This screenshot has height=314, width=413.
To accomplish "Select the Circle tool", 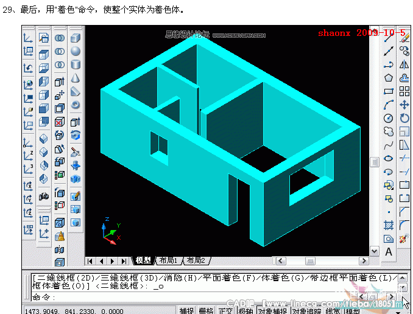I will 389,118.
